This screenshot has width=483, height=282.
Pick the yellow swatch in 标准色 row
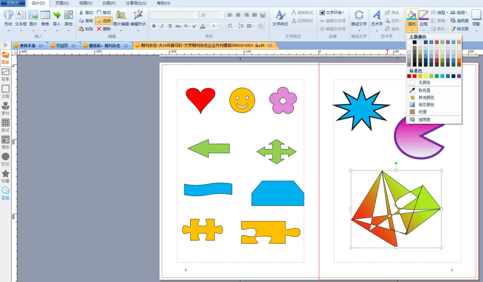click(426, 76)
